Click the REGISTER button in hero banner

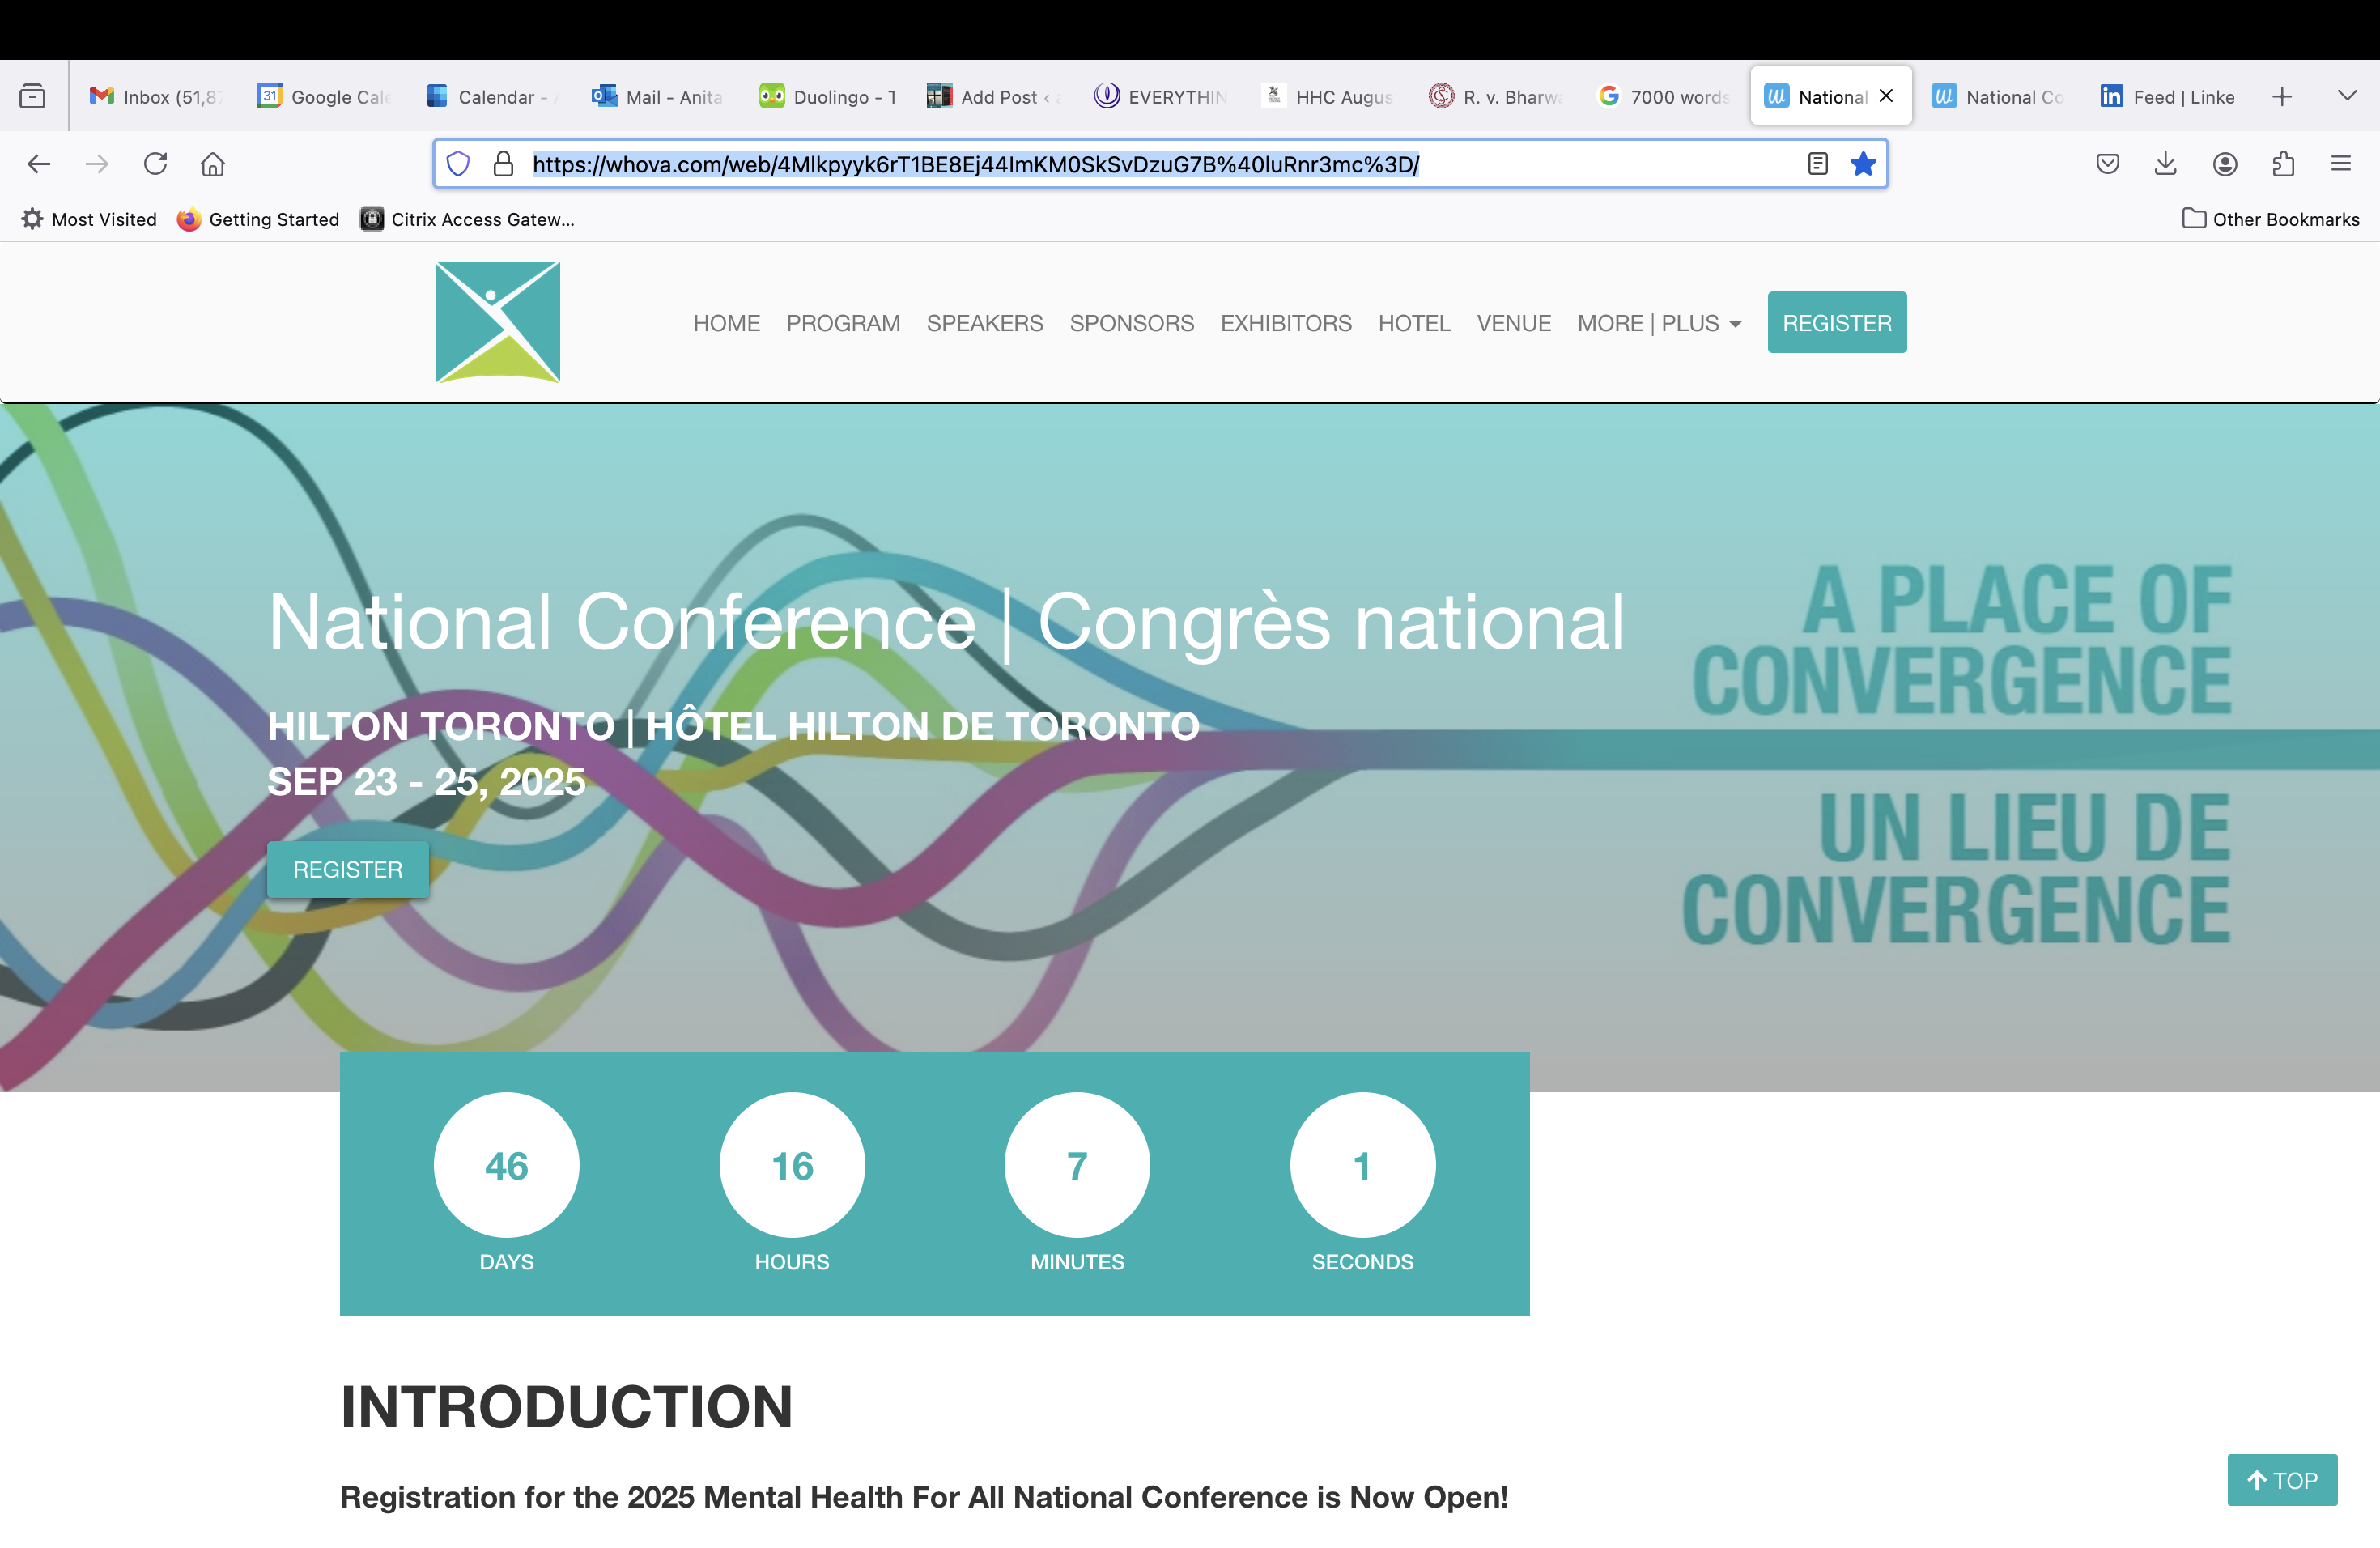pyautogui.click(x=347, y=869)
